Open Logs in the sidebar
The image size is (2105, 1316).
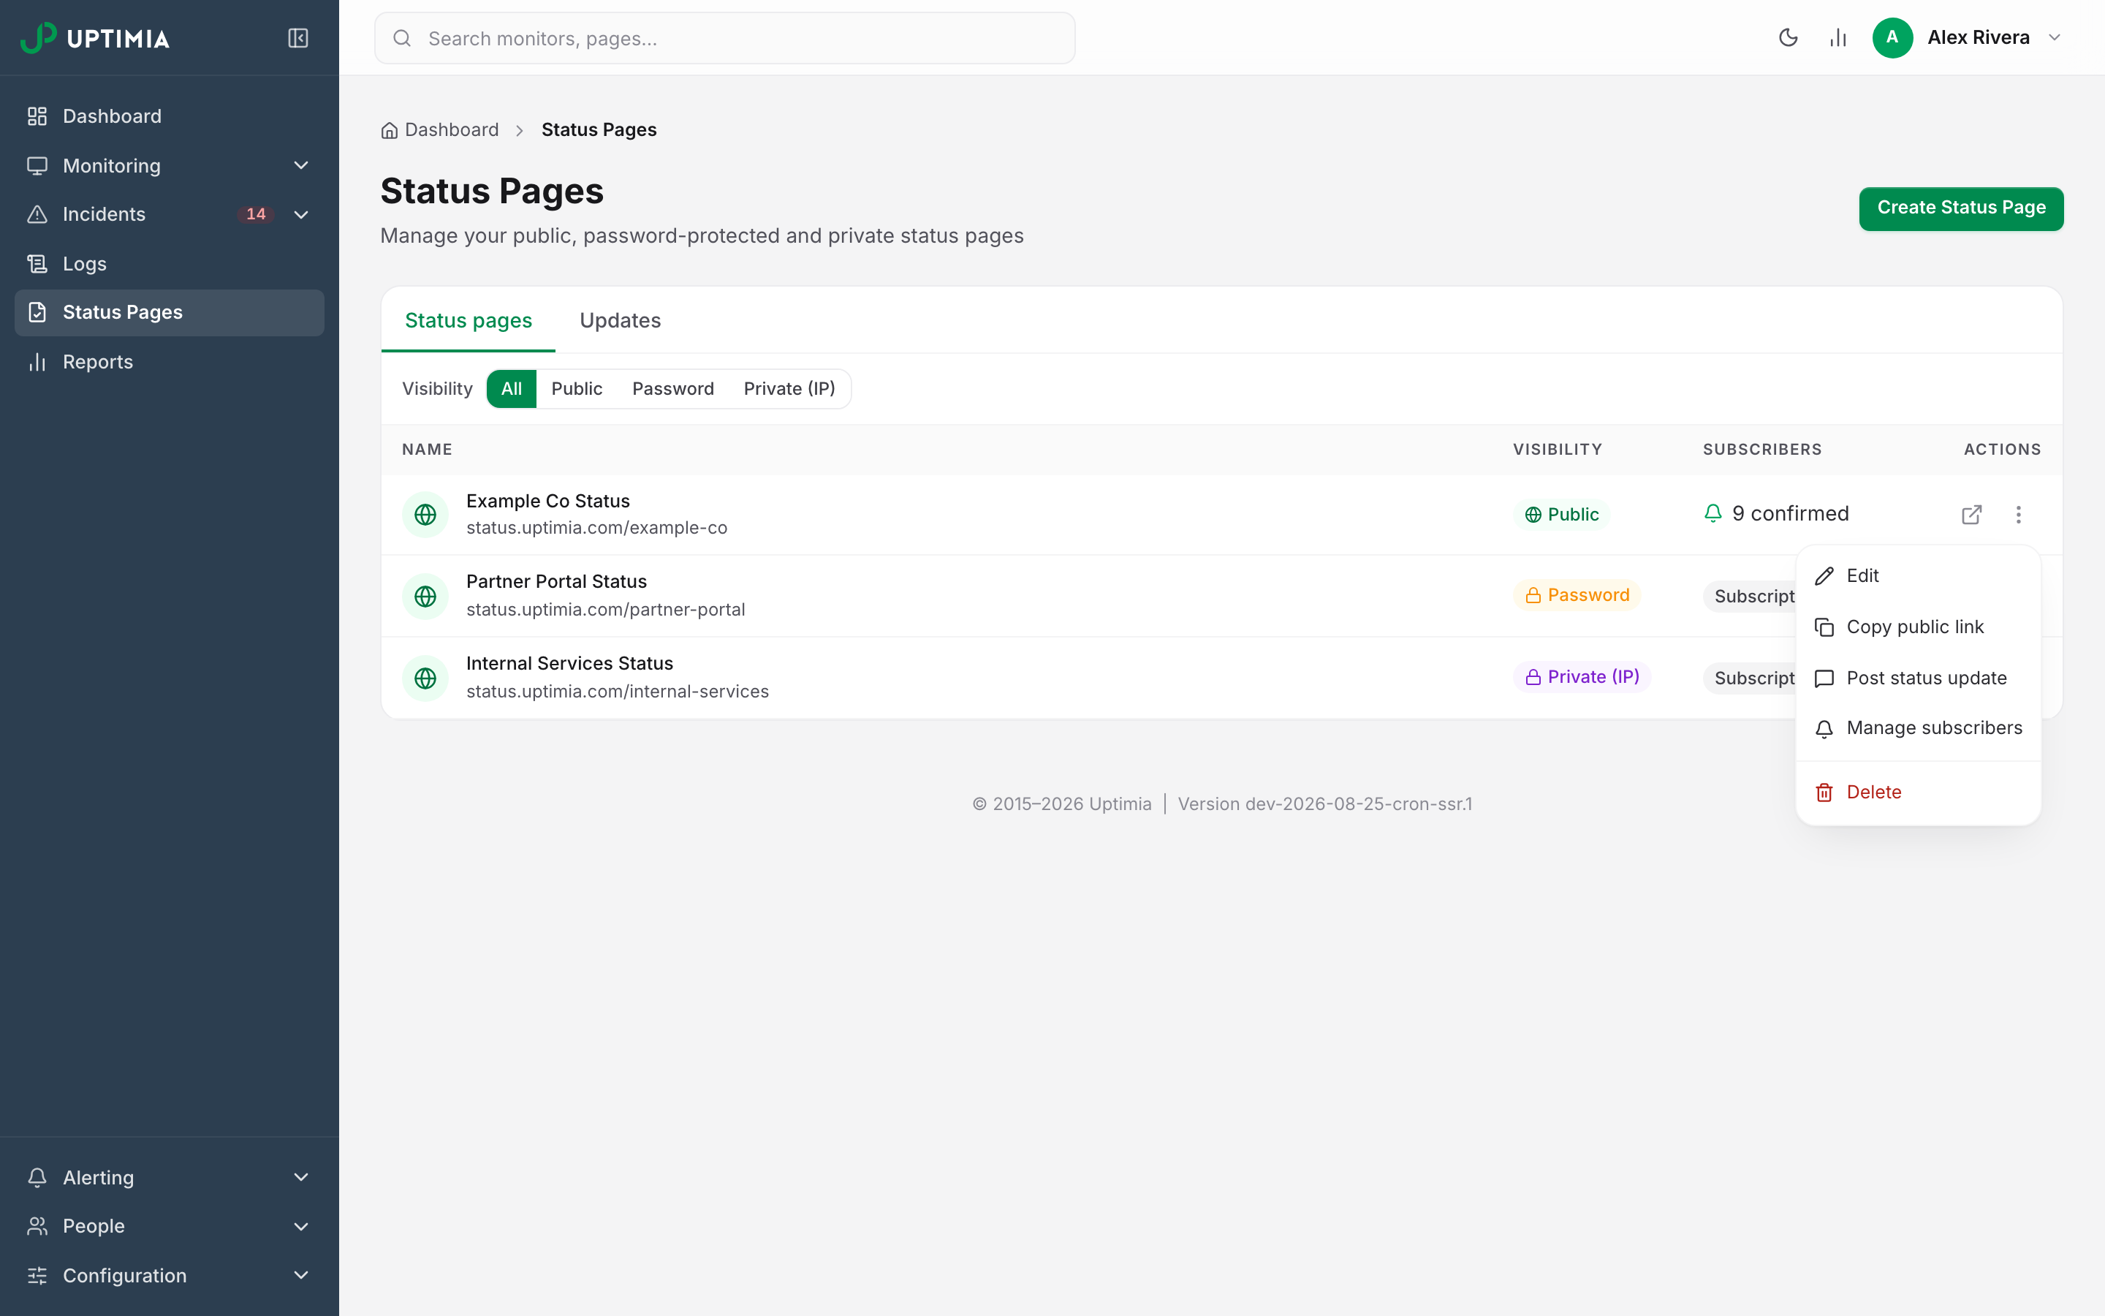170,264
